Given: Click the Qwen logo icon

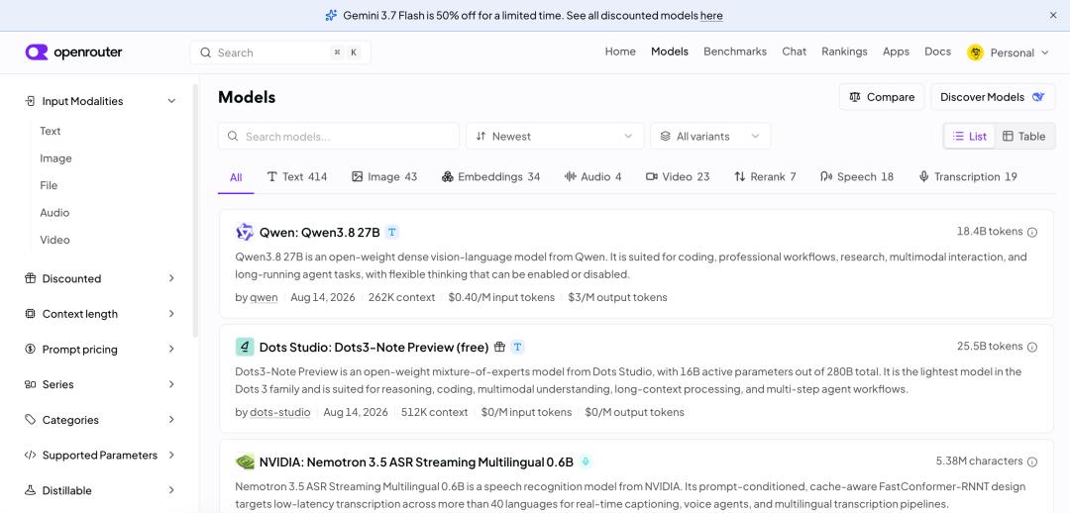Looking at the screenshot, I should pos(245,232).
